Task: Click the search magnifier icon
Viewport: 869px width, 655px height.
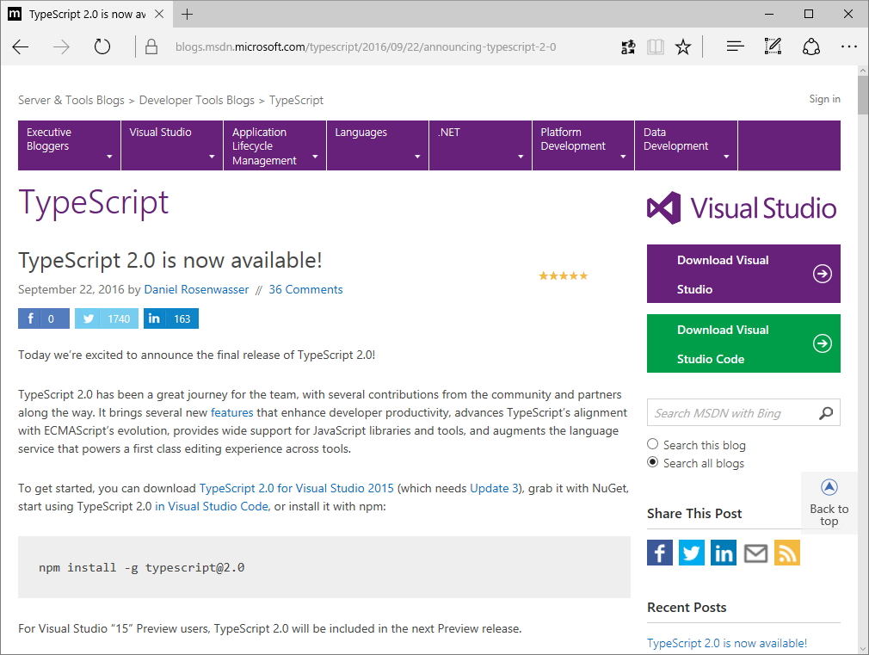Action: click(826, 413)
